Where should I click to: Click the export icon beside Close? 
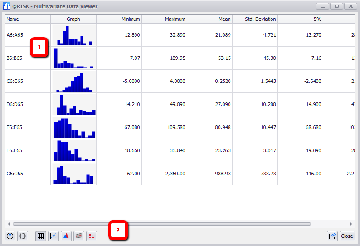(x=332, y=236)
